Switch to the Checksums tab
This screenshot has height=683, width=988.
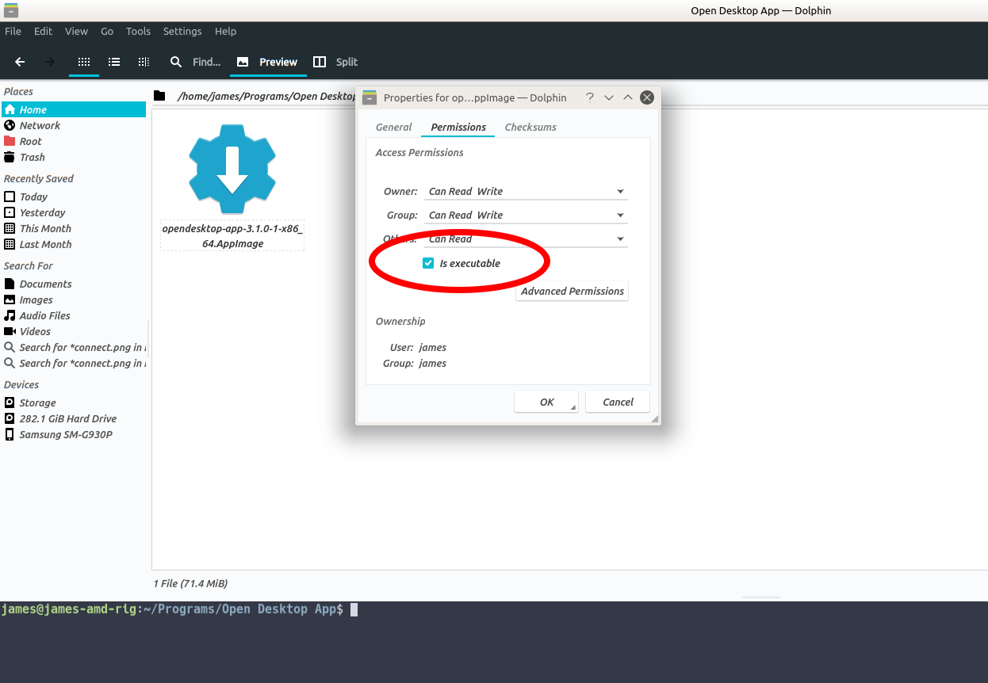tap(530, 127)
